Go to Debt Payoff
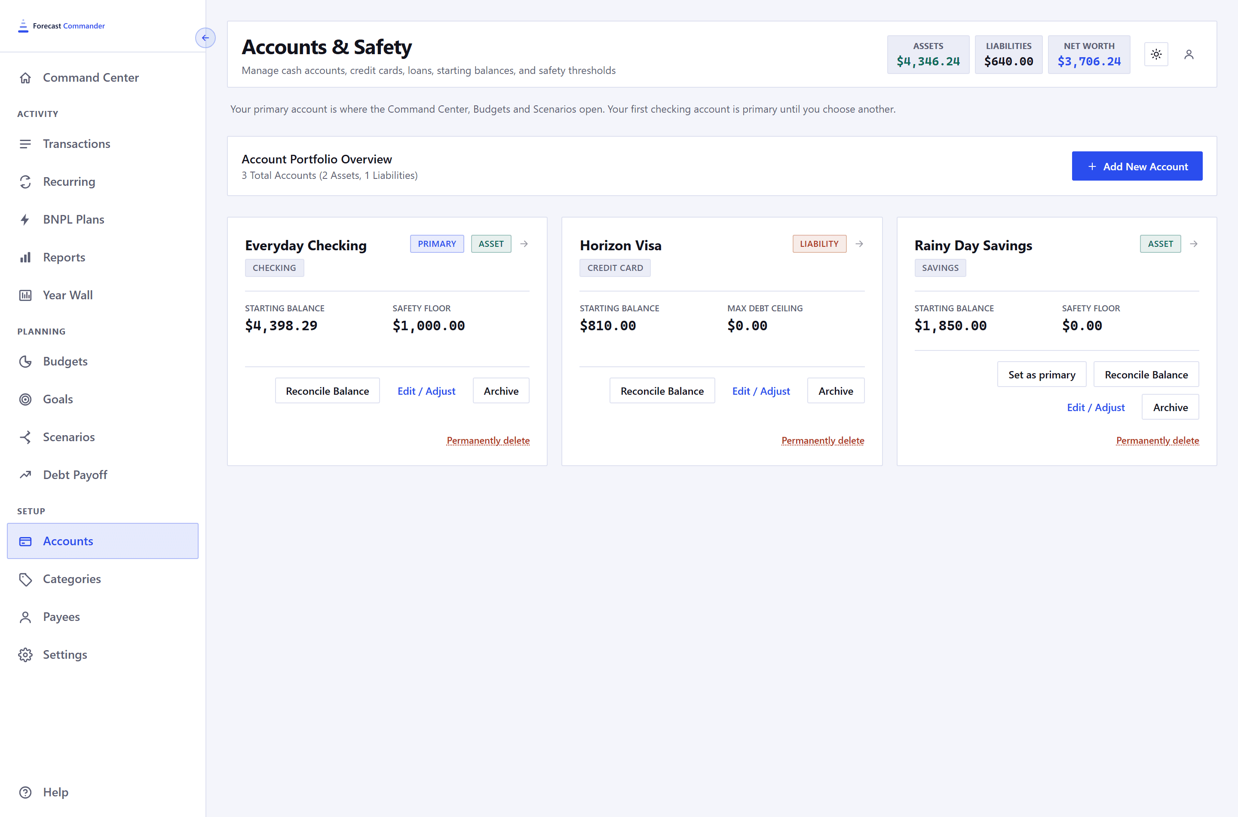This screenshot has height=817, width=1238. (103, 475)
